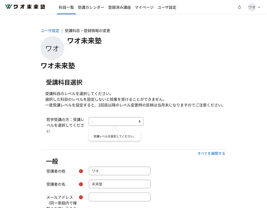This screenshot has width=267, height=208.
Task: Open the 受講カレンダー page
Action: coord(91,7)
